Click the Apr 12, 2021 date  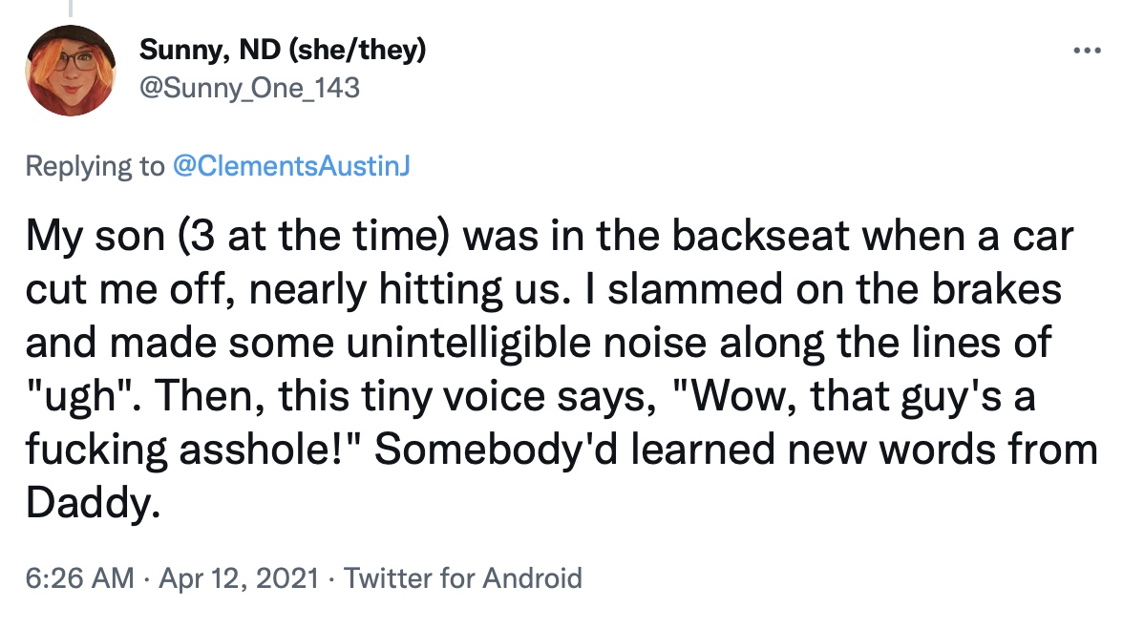coord(239,577)
